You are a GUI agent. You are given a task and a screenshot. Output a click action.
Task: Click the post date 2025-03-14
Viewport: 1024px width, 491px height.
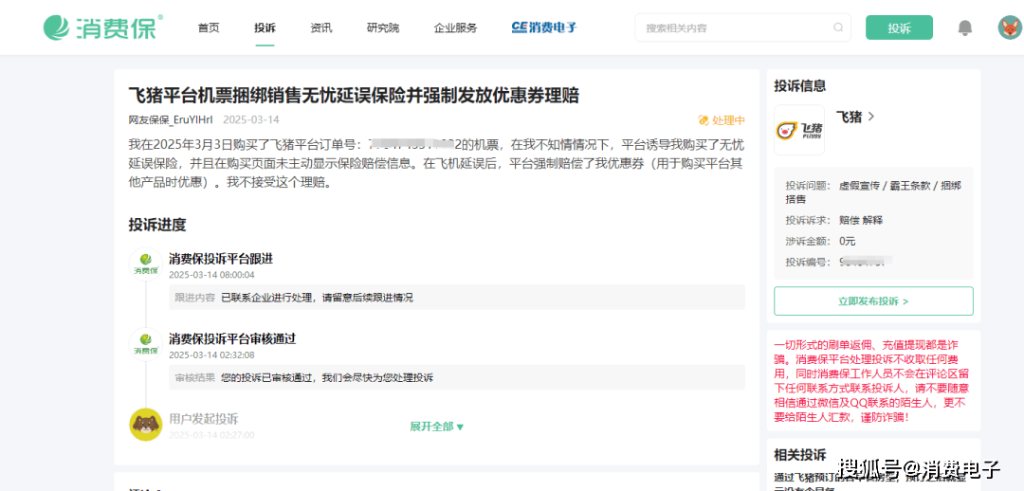(x=251, y=120)
